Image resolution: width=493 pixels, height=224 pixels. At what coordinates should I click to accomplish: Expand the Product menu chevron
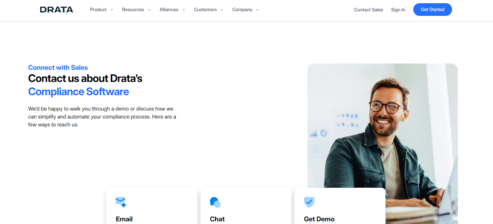pos(112,10)
